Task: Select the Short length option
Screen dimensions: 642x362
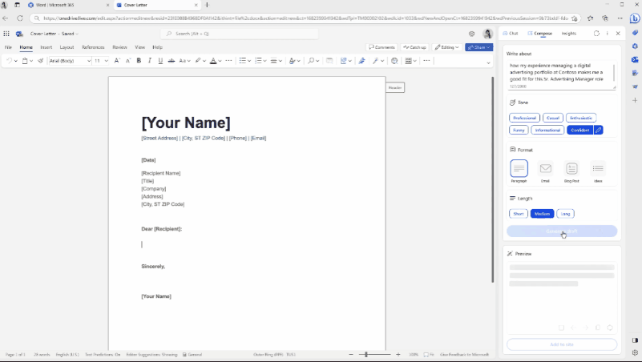Action: (519, 214)
